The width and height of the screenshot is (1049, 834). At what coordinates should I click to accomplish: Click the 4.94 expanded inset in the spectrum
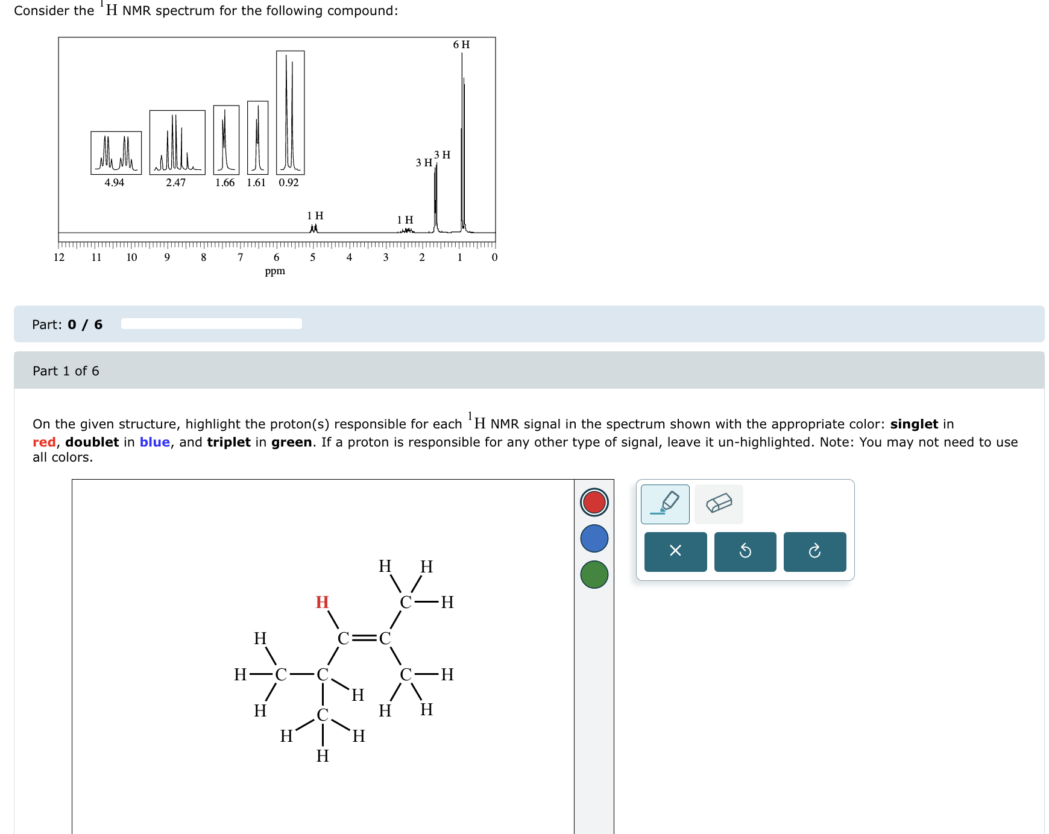pos(115,151)
